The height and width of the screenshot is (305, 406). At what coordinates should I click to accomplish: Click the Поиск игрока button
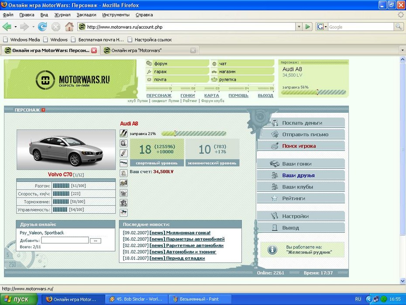pos(301,146)
